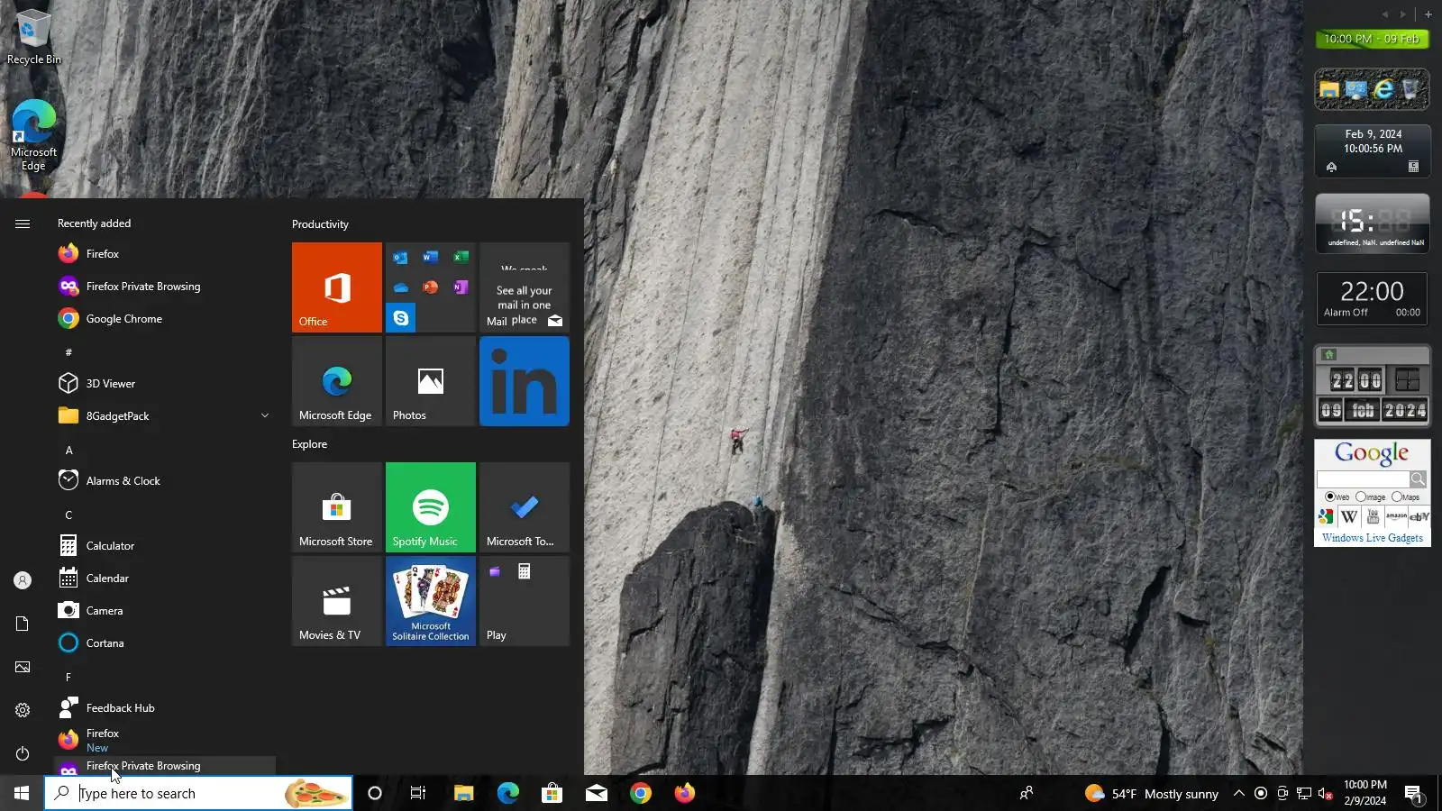Click the Windows Start button
Screen dimensions: 1442x811
click(22, 793)
